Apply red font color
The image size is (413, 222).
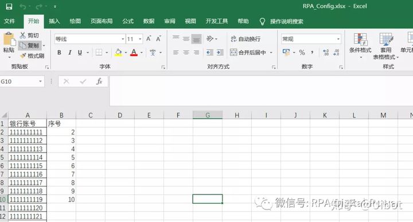(x=134, y=52)
